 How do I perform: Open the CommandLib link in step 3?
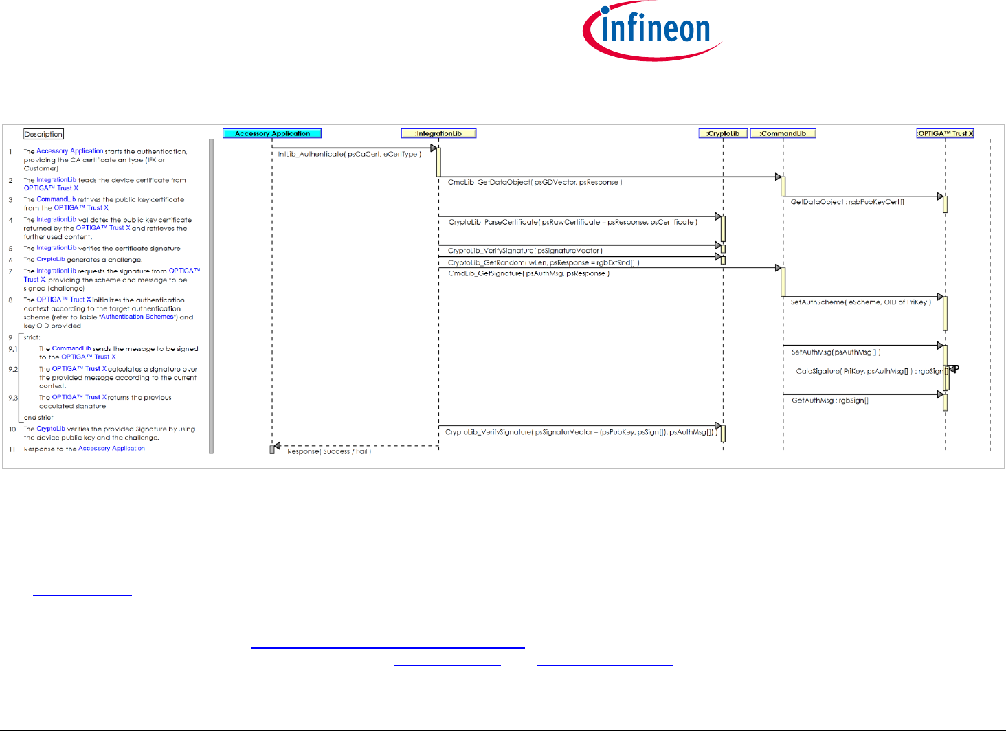pyautogui.click(x=56, y=199)
